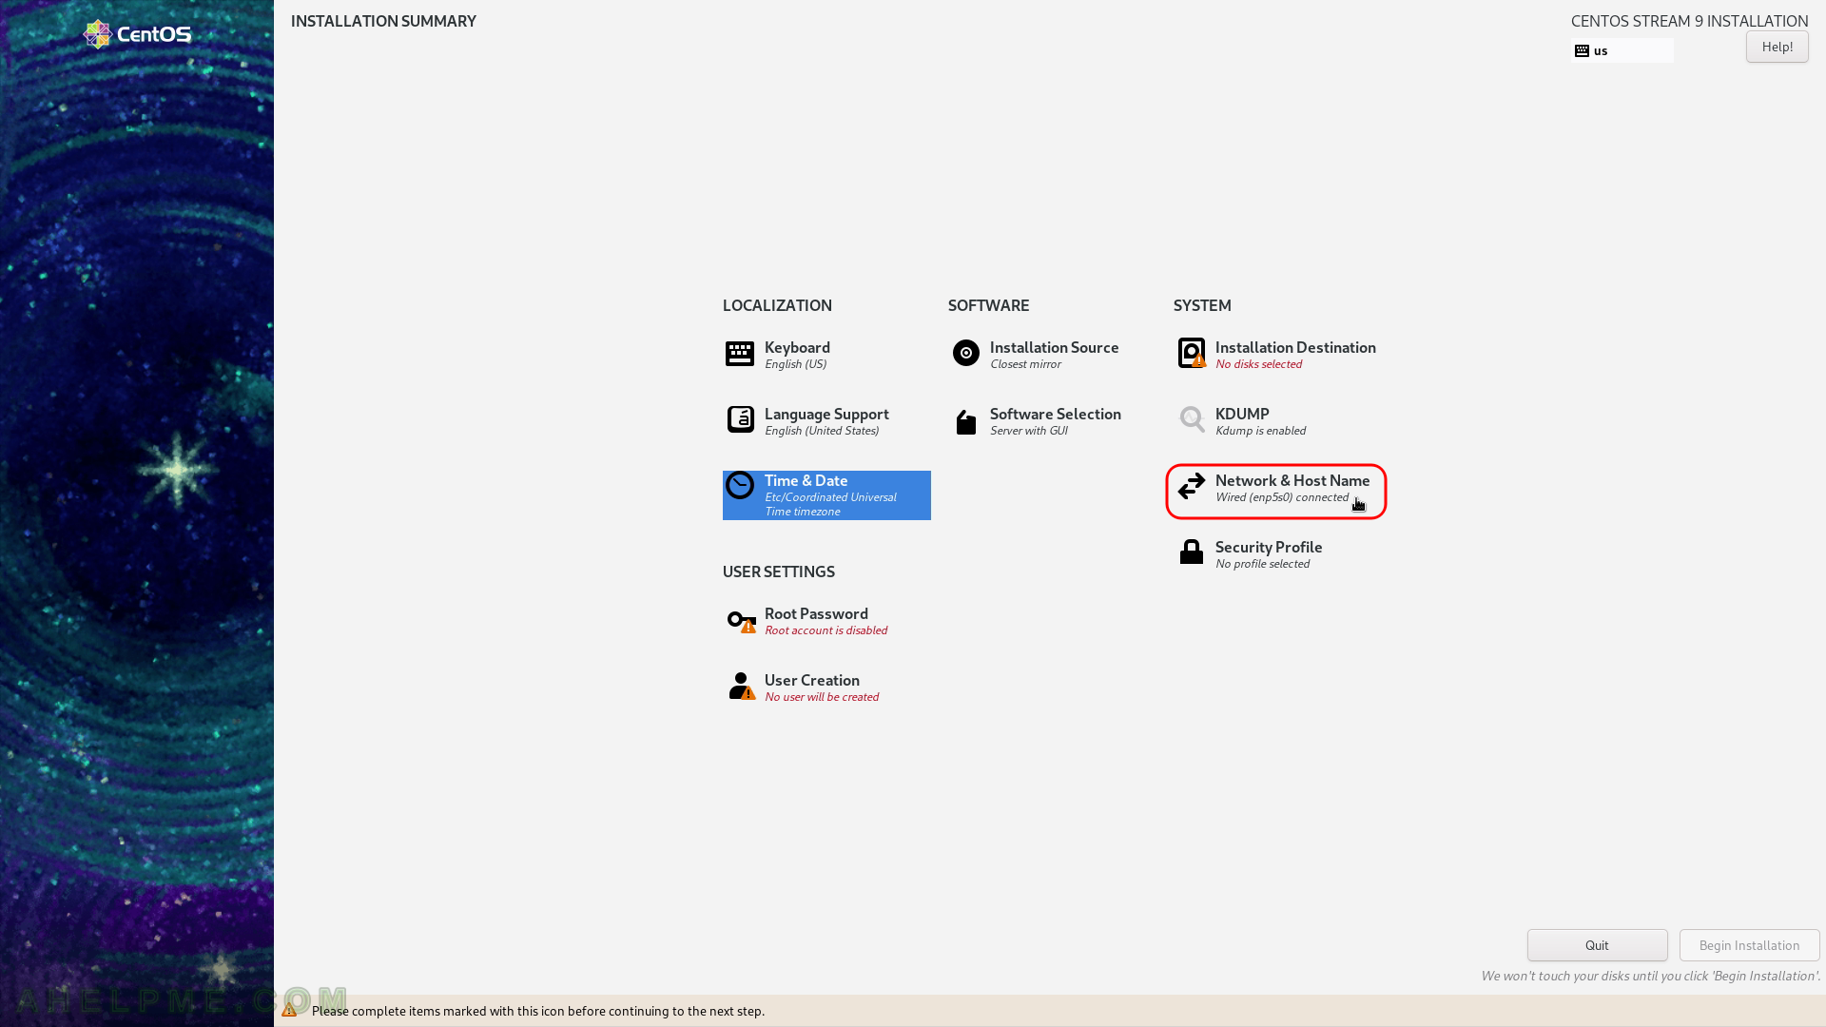Open the Root Password key icon

[741, 622]
